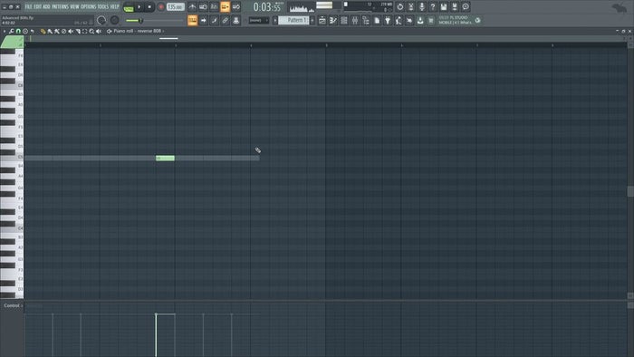Viewport: 634px width, 357px height.
Task: Arm the record button
Action: [161, 7]
